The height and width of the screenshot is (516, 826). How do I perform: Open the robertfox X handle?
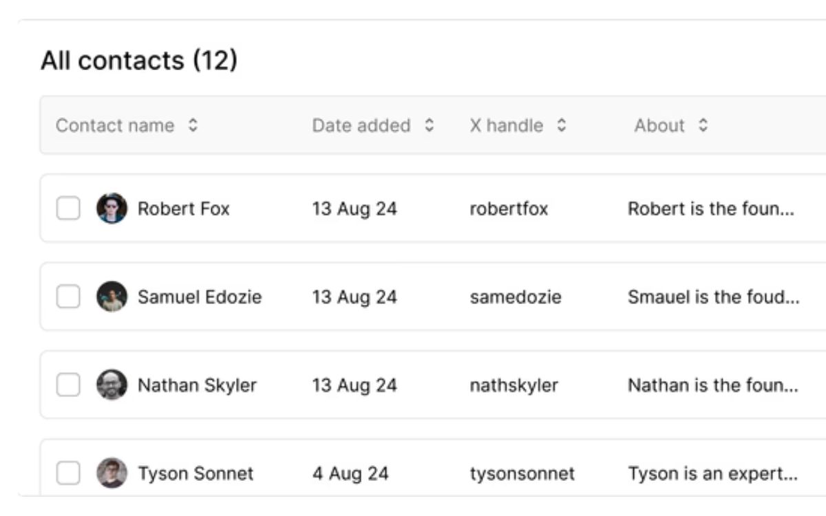point(509,208)
